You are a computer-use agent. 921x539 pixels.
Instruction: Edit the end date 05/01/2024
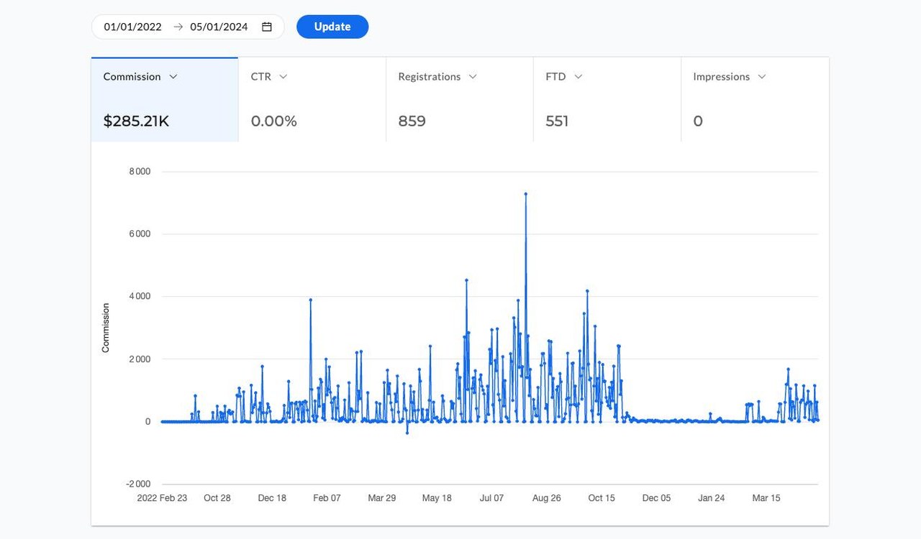[x=219, y=27]
